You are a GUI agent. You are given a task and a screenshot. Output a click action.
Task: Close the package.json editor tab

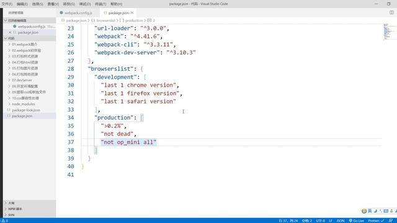click(x=132, y=12)
